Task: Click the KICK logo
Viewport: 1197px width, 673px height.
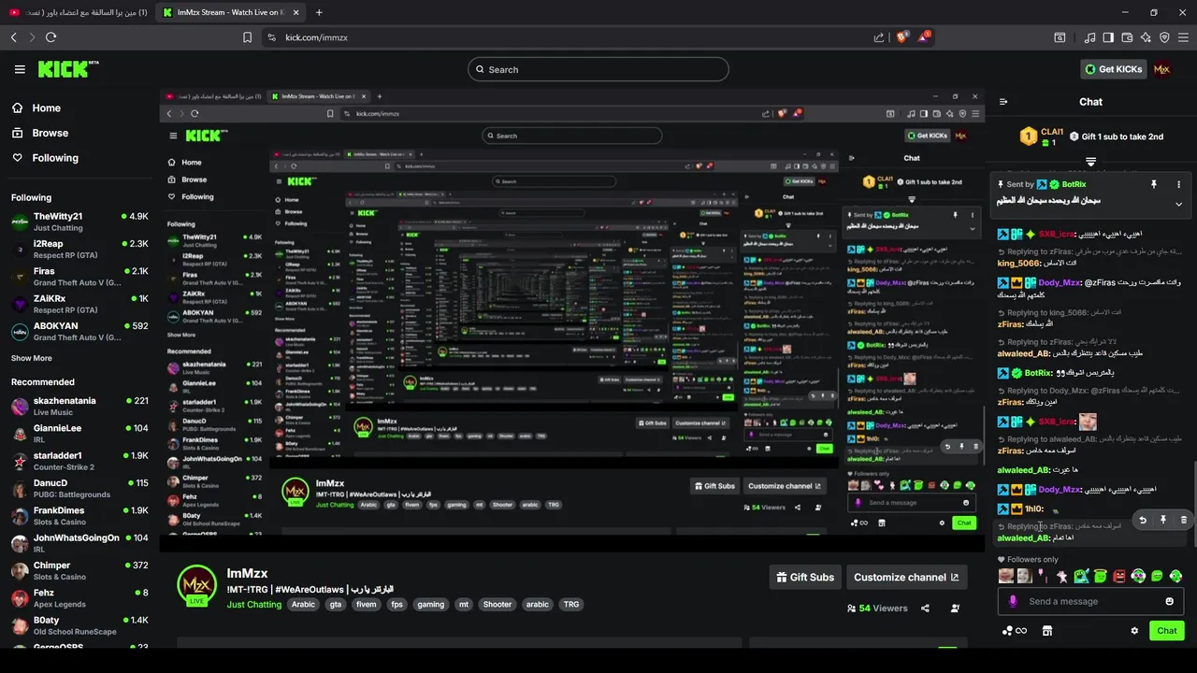Action: click(67, 69)
